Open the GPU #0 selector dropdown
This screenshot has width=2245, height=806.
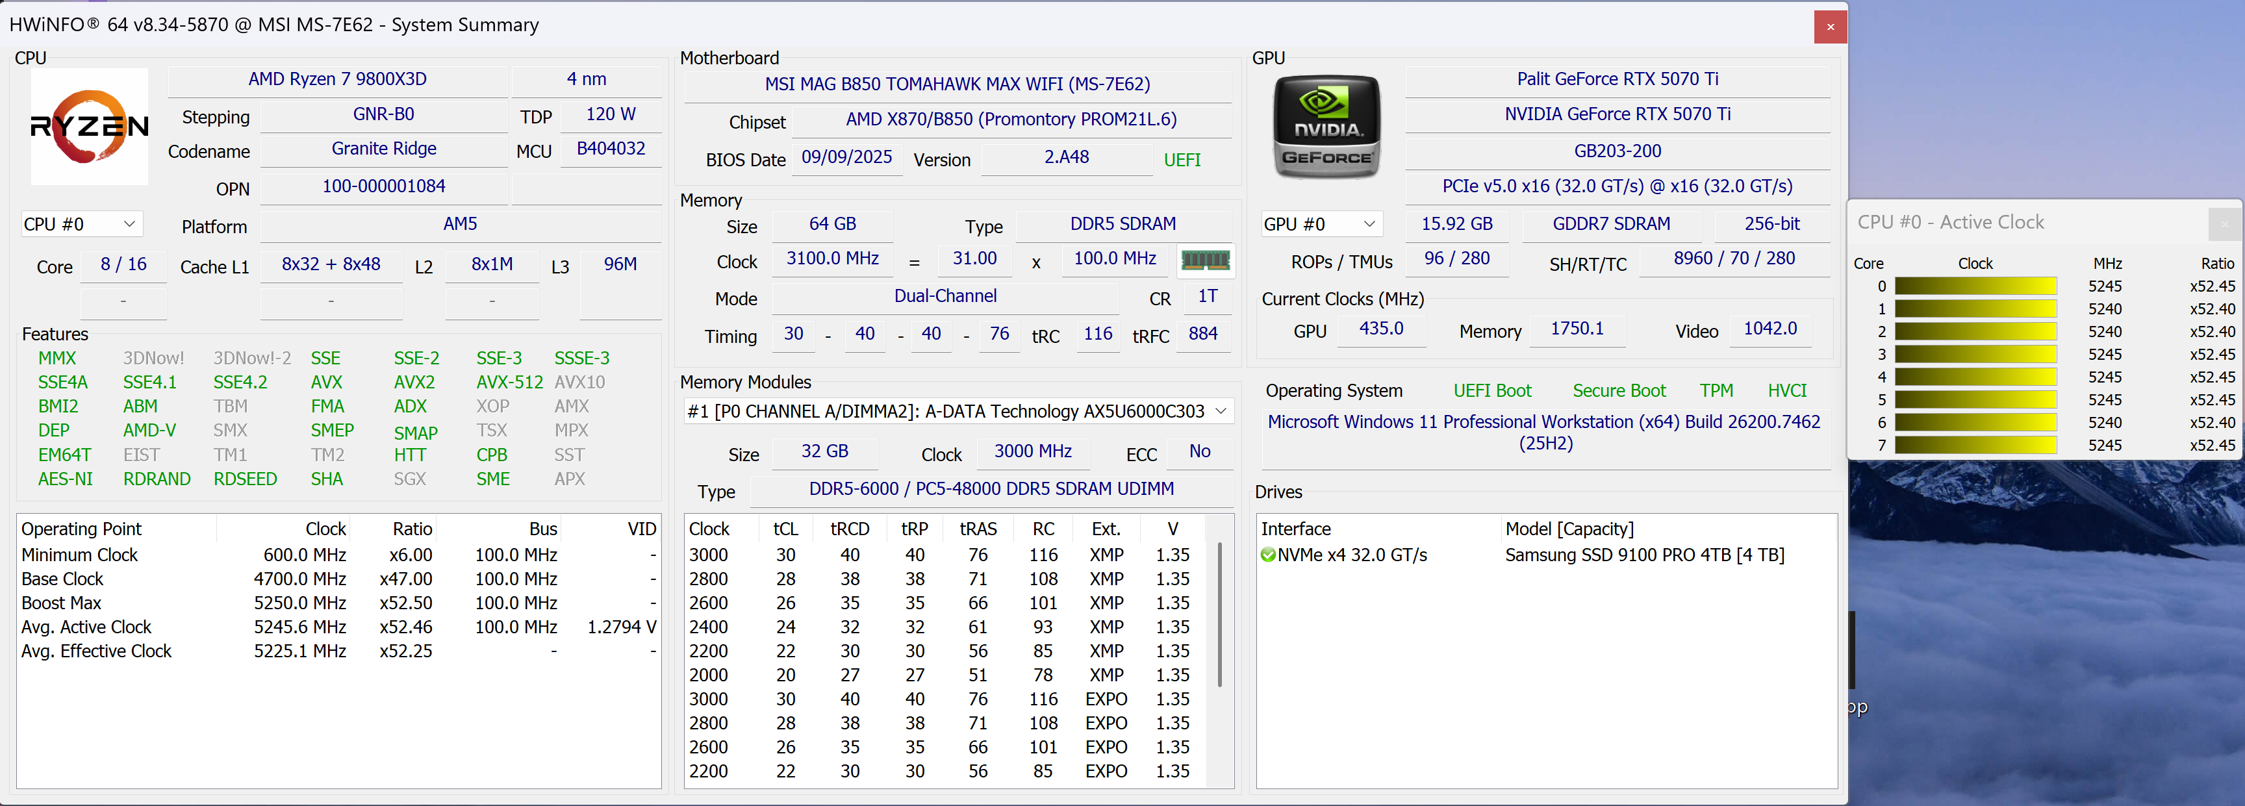1321,224
